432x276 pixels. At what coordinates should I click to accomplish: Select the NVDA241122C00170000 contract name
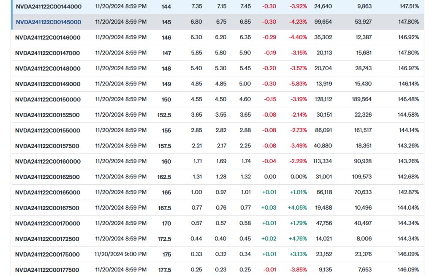click(47, 223)
